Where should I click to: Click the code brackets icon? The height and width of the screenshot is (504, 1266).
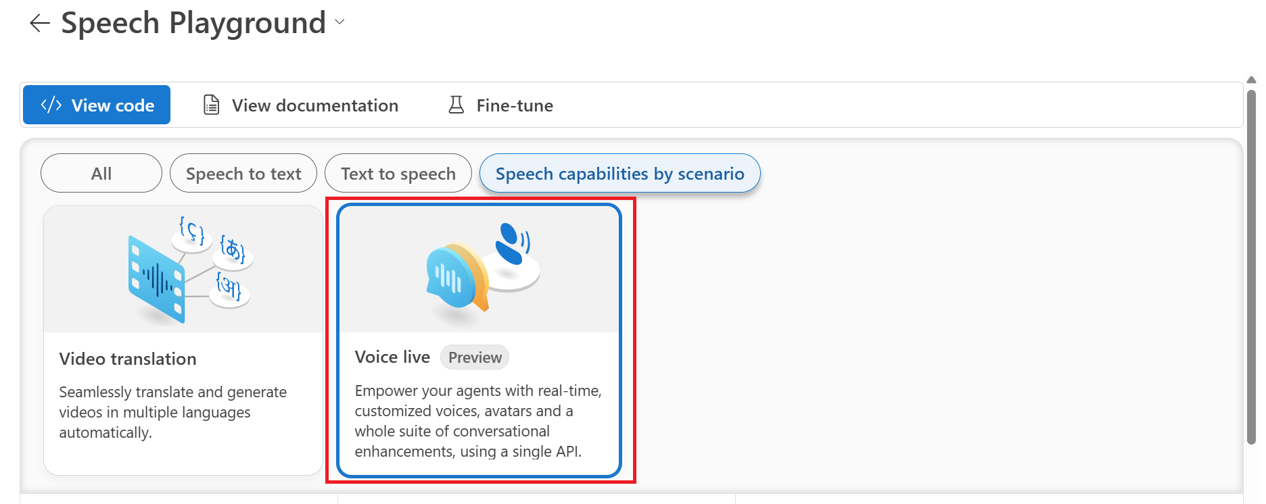[x=51, y=105]
